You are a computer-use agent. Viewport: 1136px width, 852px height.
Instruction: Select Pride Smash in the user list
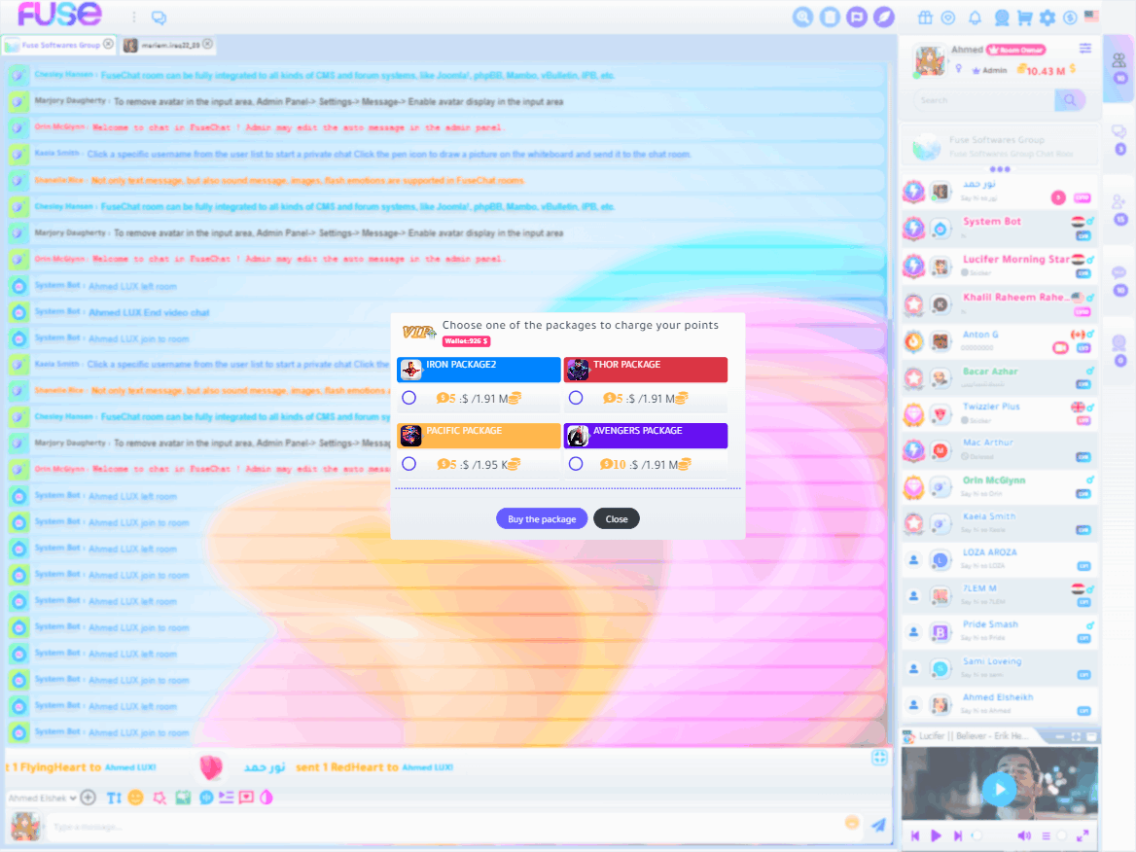tap(999, 631)
